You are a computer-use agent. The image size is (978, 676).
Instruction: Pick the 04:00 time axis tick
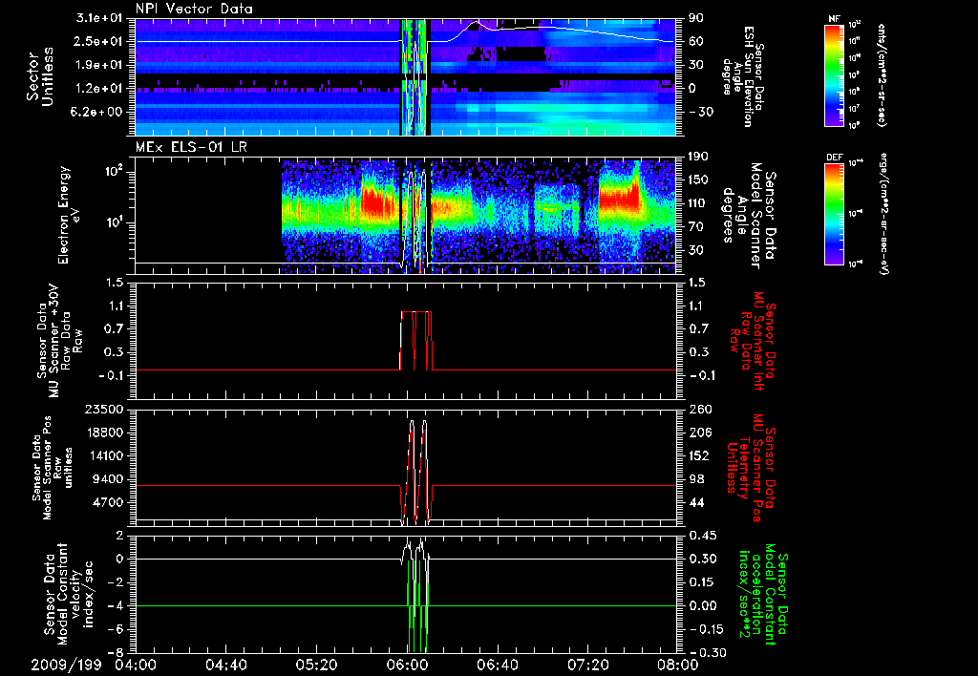click(136, 665)
